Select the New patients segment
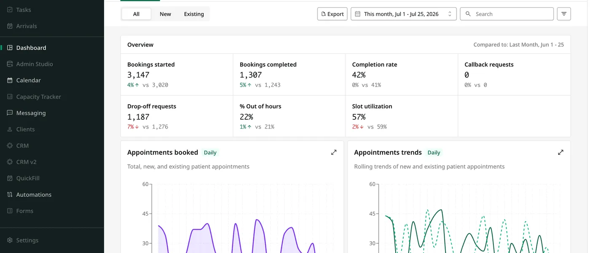Screen dimensions: 590x253 [165, 14]
